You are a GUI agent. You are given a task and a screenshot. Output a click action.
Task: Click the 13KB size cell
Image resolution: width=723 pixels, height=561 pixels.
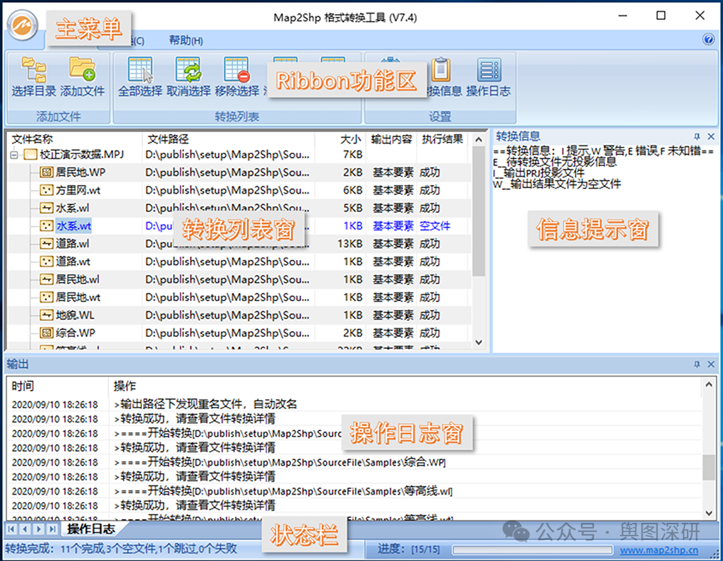coord(350,244)
